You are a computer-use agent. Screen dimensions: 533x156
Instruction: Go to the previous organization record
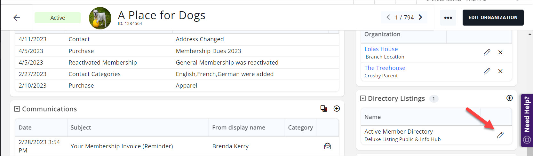coord(388,17)
